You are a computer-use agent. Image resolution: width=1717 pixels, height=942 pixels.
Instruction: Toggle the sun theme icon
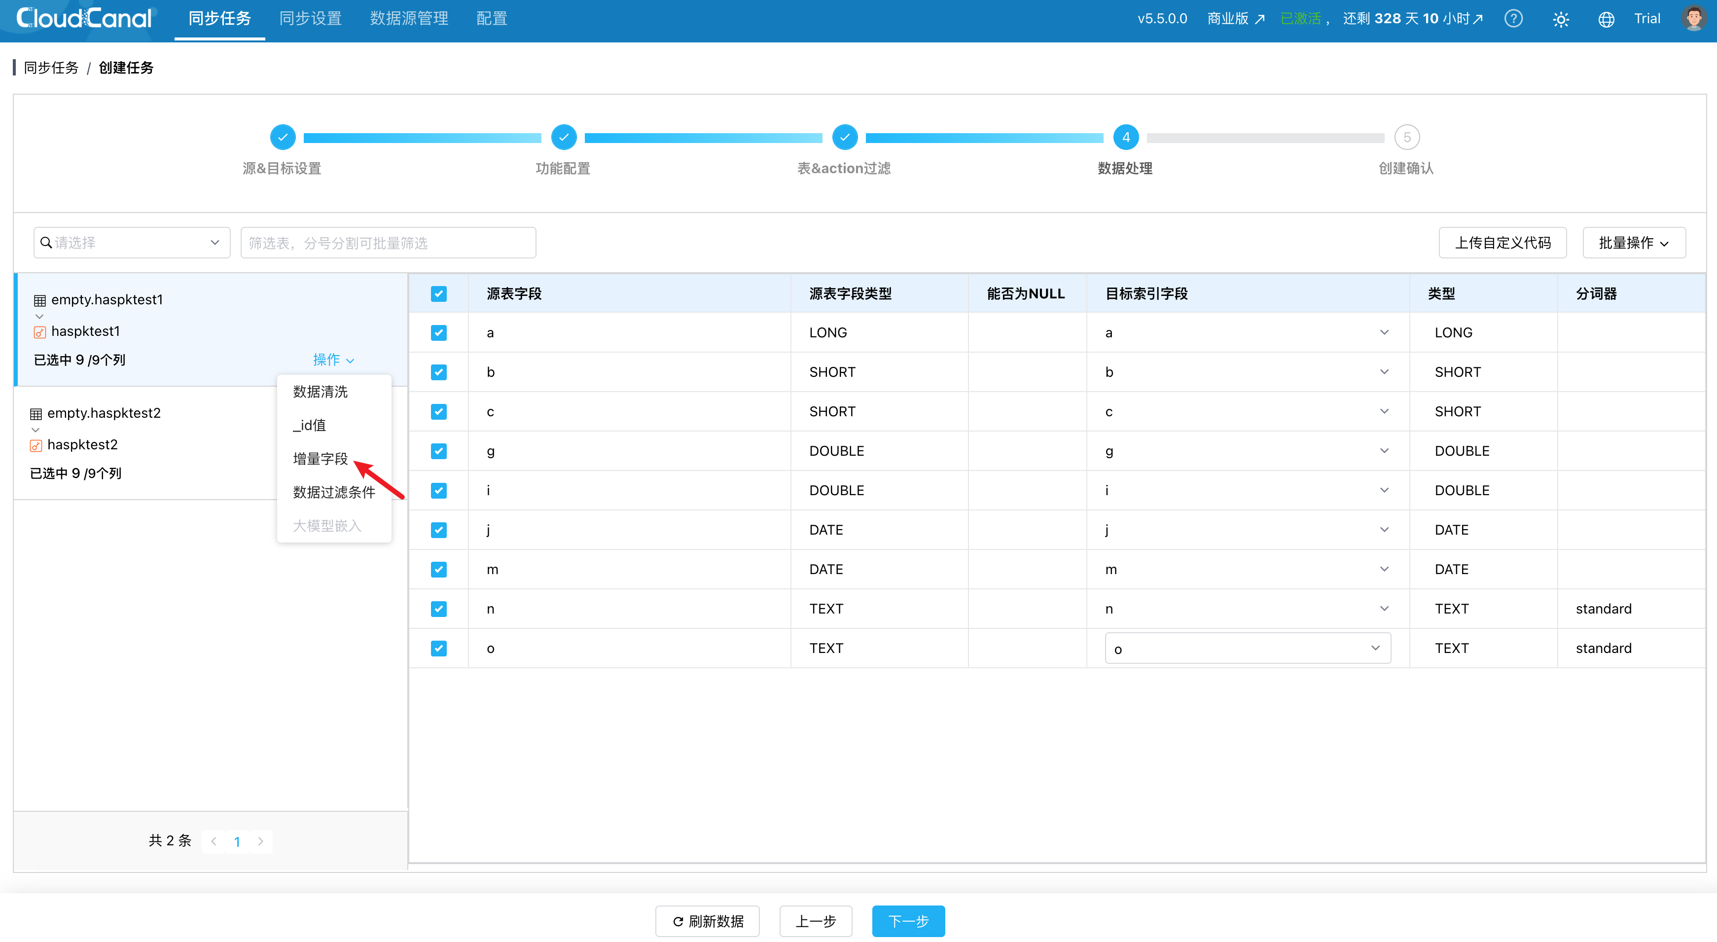pos(1560,19)
